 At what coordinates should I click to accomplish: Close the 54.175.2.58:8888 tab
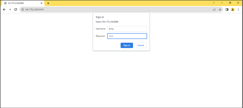(41, 3)
